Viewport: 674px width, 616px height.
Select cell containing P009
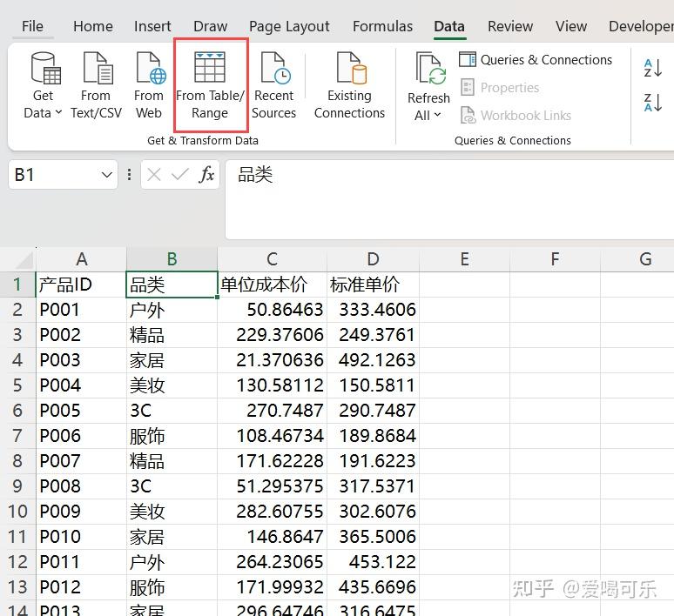[x=81, y=512]
